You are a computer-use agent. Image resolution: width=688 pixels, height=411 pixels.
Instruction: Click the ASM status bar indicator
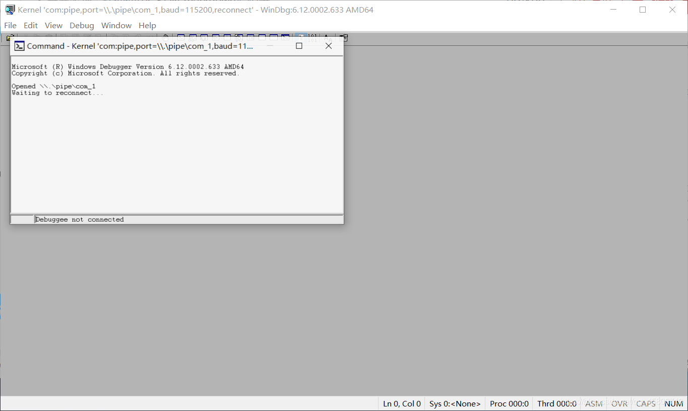coord(594,403)
